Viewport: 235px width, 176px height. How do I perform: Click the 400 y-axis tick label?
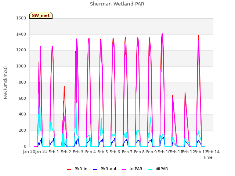22,114
